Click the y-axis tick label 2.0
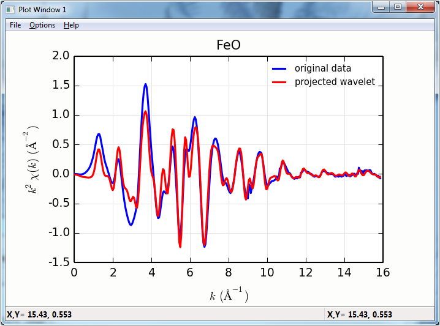 [x=61, y=56]
